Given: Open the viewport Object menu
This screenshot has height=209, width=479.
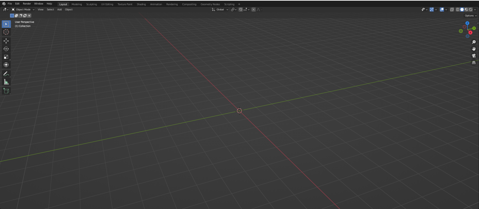Looking at the screenshot, I should click(69, 9).
